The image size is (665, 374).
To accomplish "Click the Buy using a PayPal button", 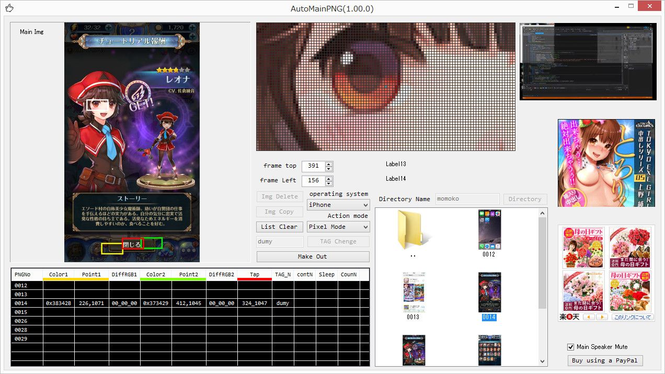I will tap(605, 360).
